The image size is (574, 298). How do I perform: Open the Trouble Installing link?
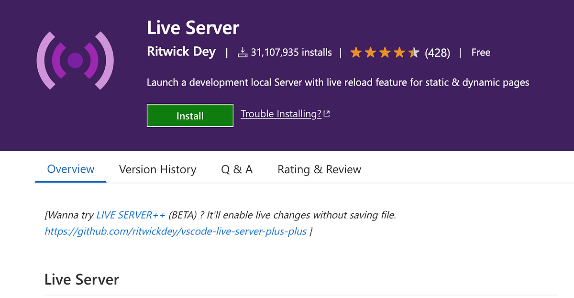pos(280,113)
